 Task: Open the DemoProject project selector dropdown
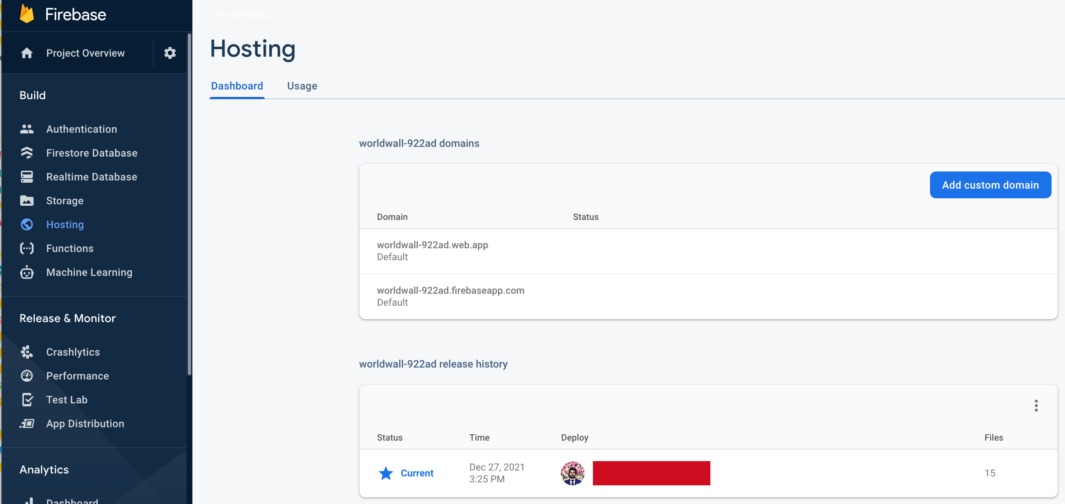[247, 15]
